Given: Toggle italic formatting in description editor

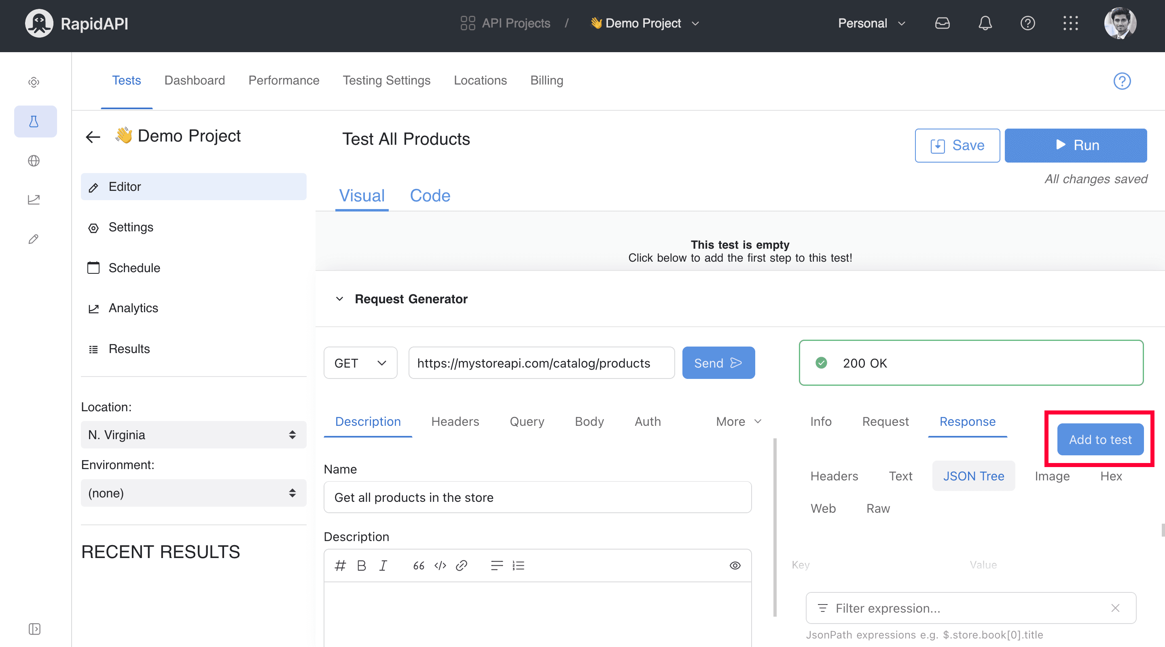Looking at the screenshot, I should tap(383, 565).
